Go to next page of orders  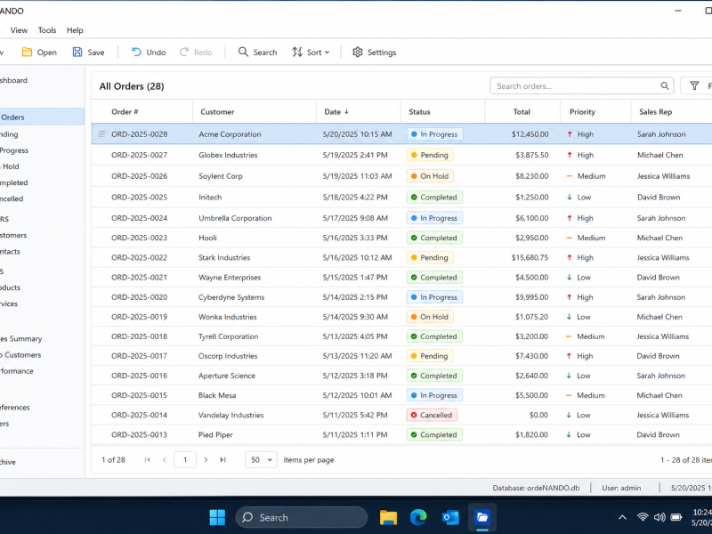click(206, 459)
